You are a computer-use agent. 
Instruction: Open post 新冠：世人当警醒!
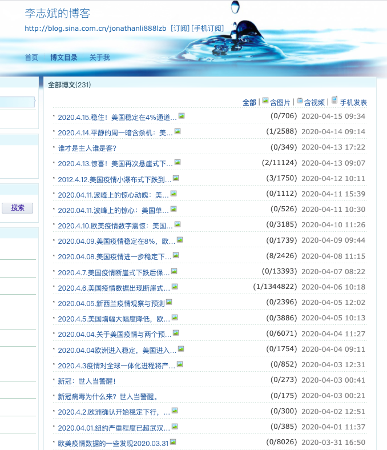[x=87, y=381]
